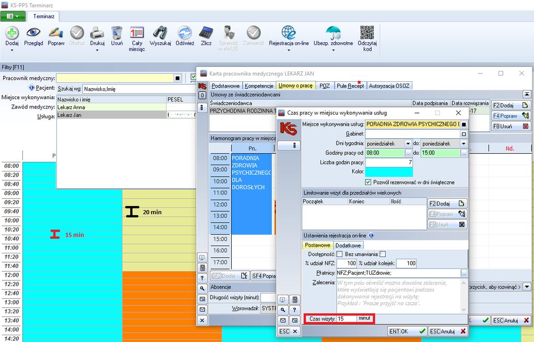
Task: Expand the Ubezp. zdrowotne dropdown arrow
Action: point(333,51)
